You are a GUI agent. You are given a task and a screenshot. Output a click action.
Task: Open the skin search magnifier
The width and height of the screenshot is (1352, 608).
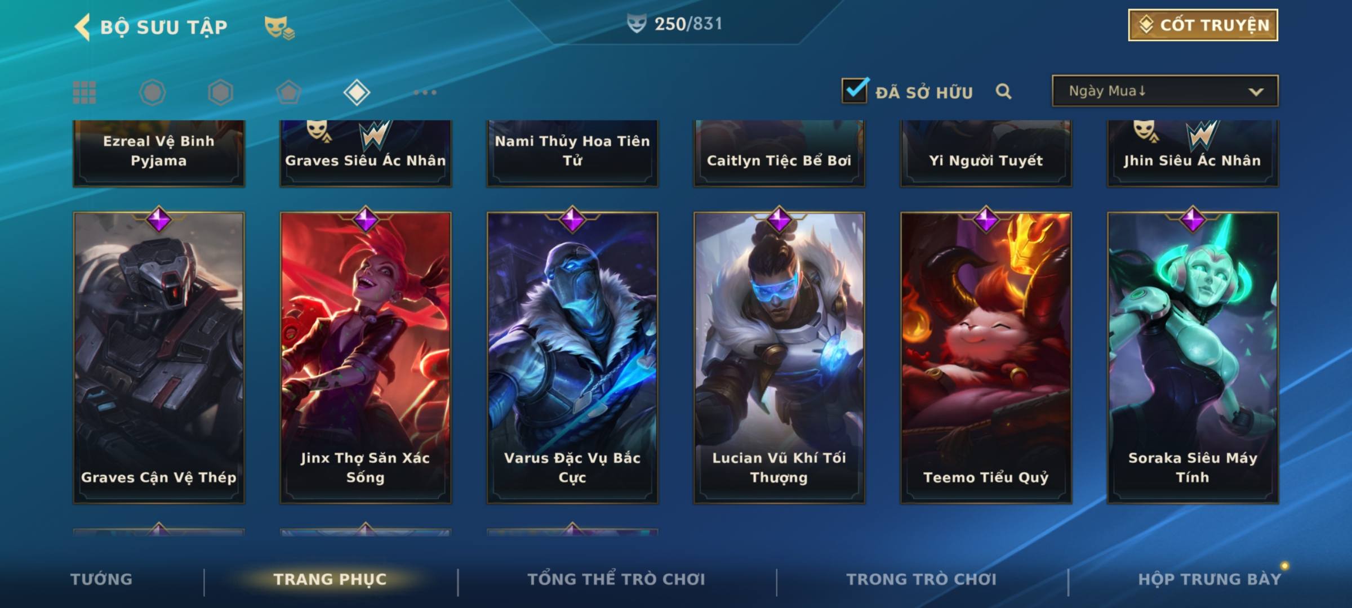(x=1003, y=91)
